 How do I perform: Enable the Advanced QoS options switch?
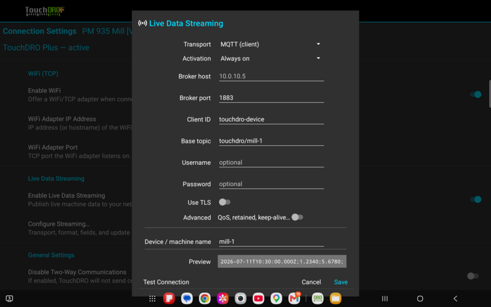click(x=297, y=218)
